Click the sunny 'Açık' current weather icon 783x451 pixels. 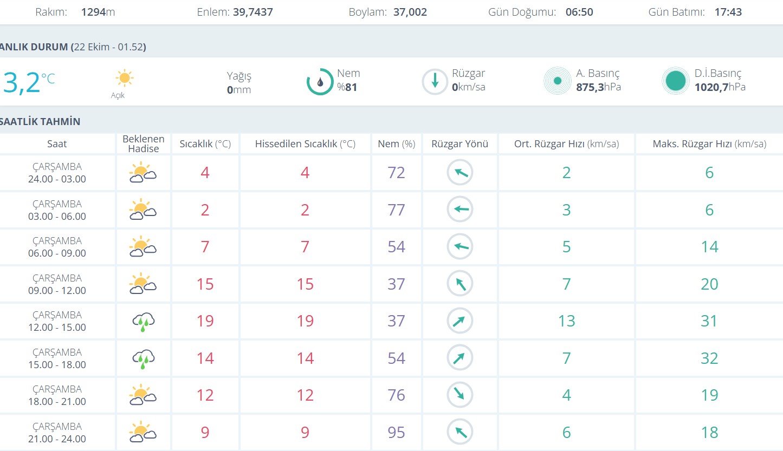tap(125, 79)
